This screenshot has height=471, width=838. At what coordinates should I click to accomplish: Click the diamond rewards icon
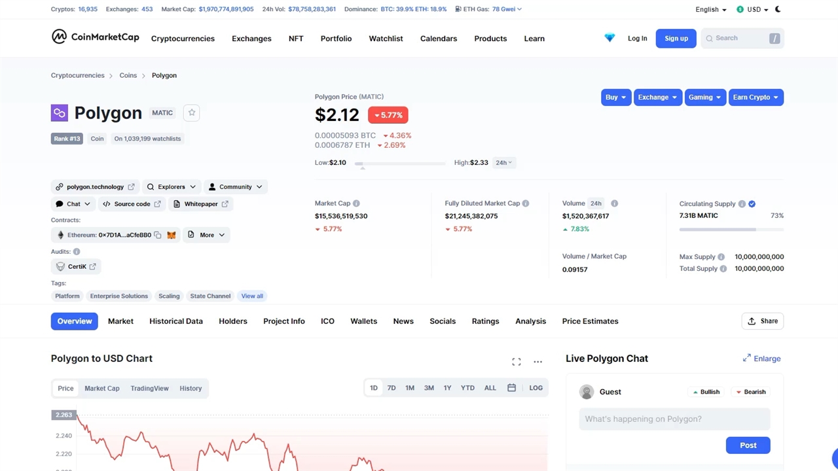[x=610, y=38]
